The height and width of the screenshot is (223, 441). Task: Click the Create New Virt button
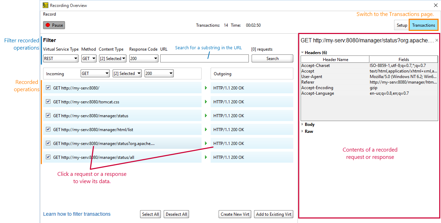pos(235,214)
